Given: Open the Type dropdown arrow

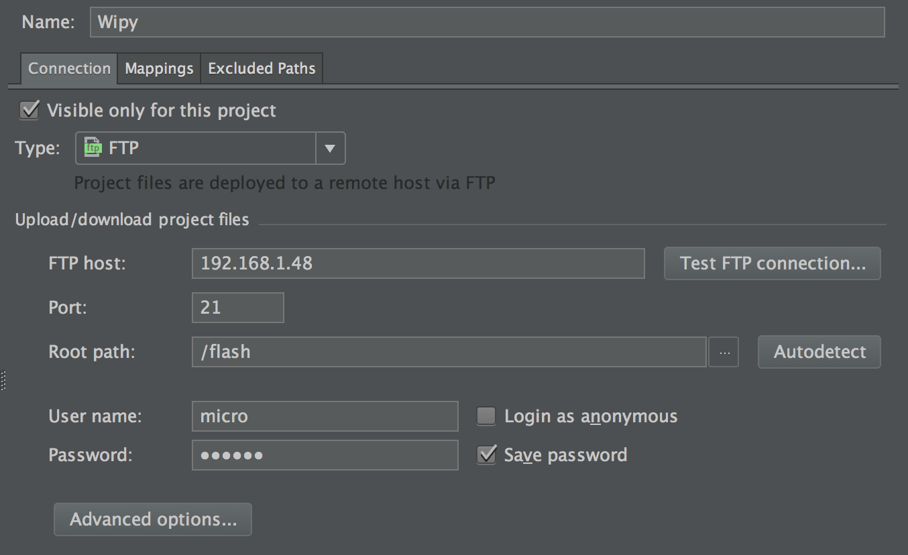Looking at the screenshot, I should pos(330,148).
